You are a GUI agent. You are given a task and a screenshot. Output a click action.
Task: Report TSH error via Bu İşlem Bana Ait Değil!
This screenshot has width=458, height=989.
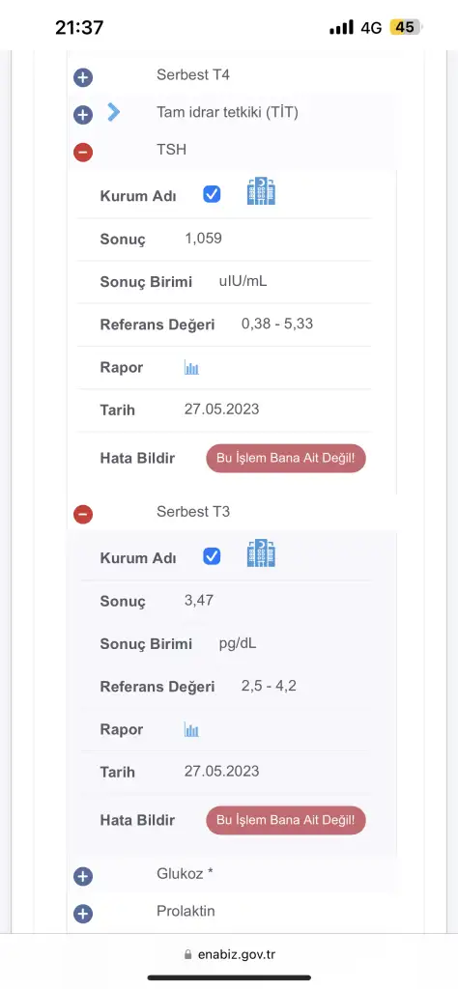286,458
